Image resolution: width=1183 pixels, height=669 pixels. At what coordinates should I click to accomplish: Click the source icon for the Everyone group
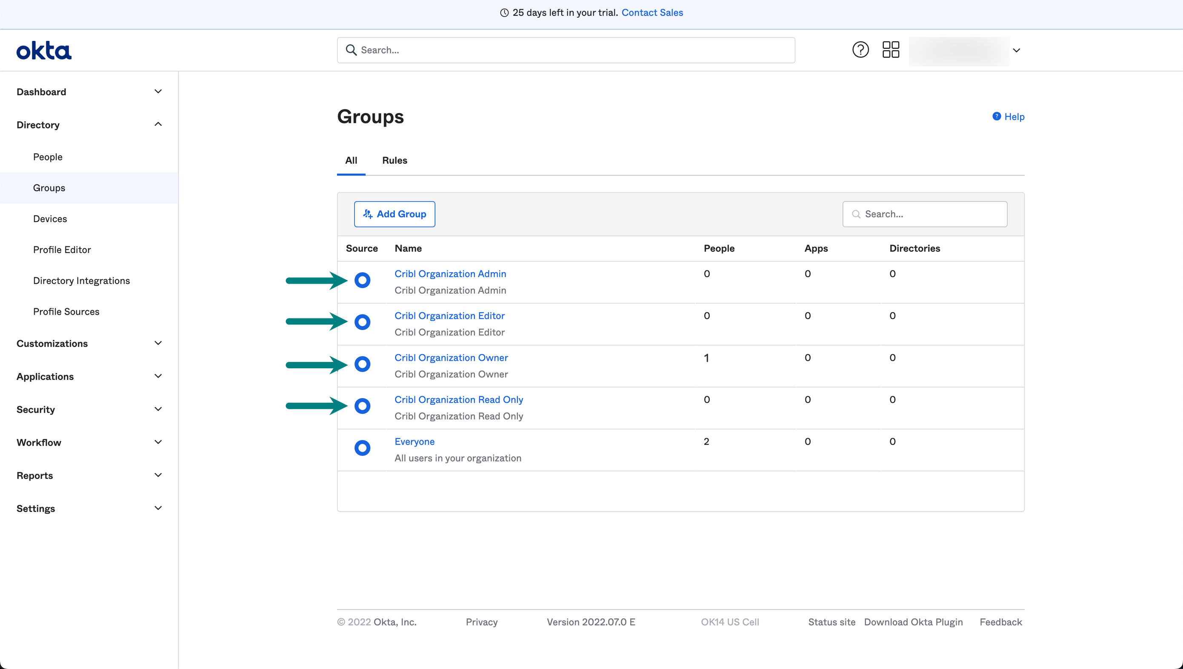point(362,448)
